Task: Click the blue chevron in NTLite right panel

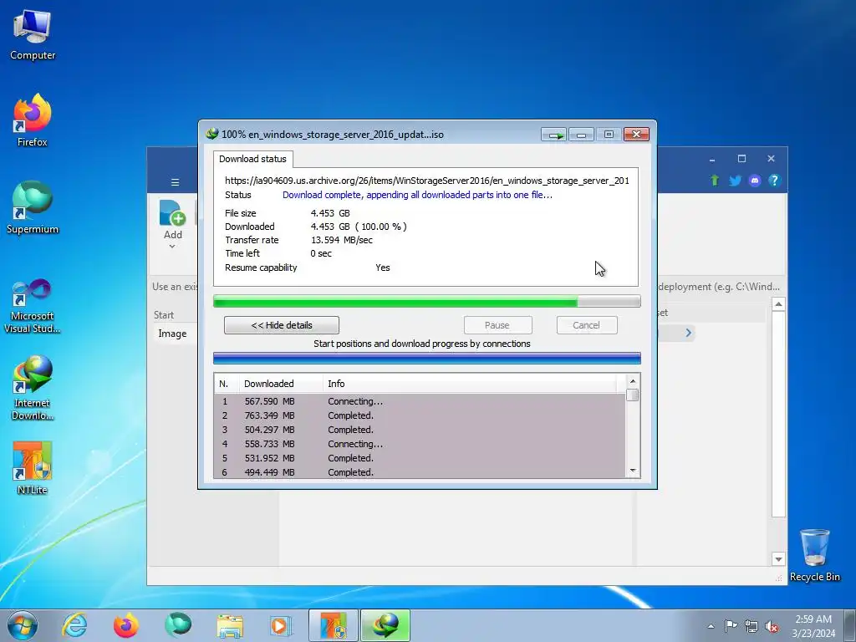Action: point(689,333)
